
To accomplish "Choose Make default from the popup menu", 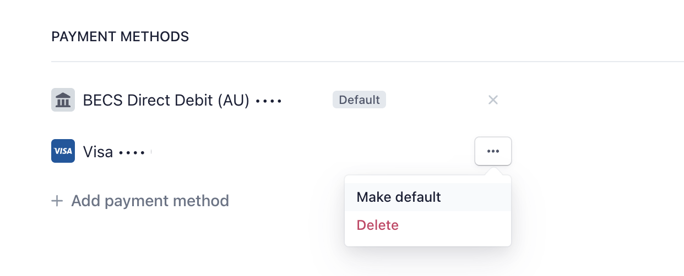I will point(428,197).
